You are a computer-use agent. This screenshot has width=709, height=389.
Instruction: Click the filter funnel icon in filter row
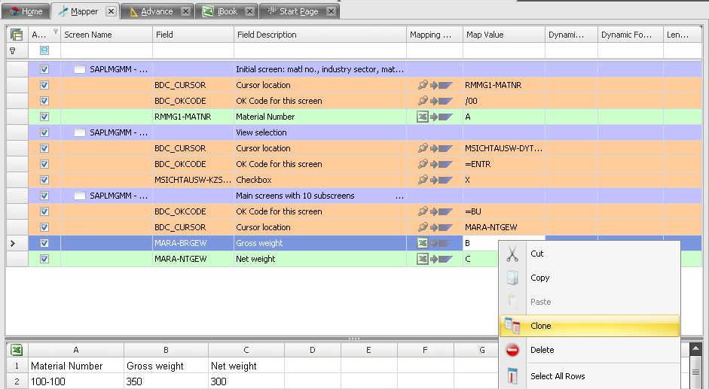(x=12, y=50)
